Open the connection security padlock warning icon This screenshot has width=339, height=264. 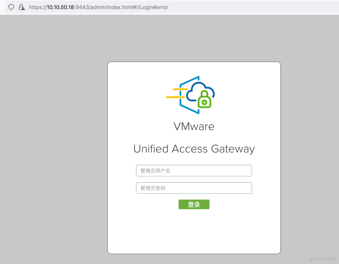pyautogui.click(x=21, y=7)
